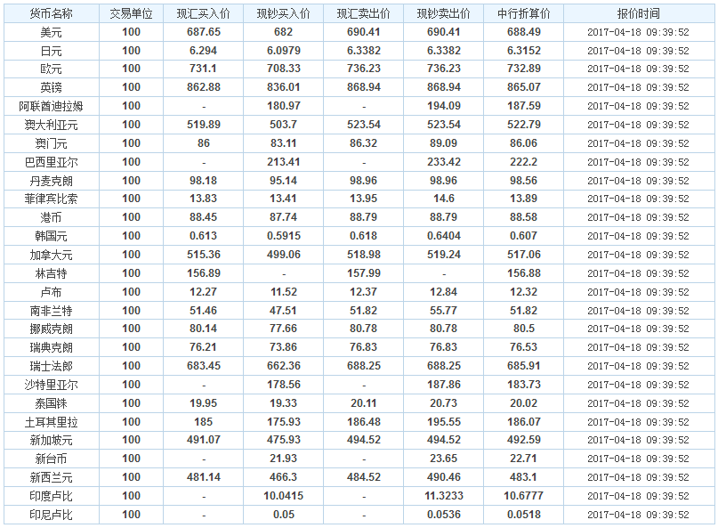
Task: Select the 印尼卢比 currency name cell
Action: pyautogui.click(x=52, y=515)
